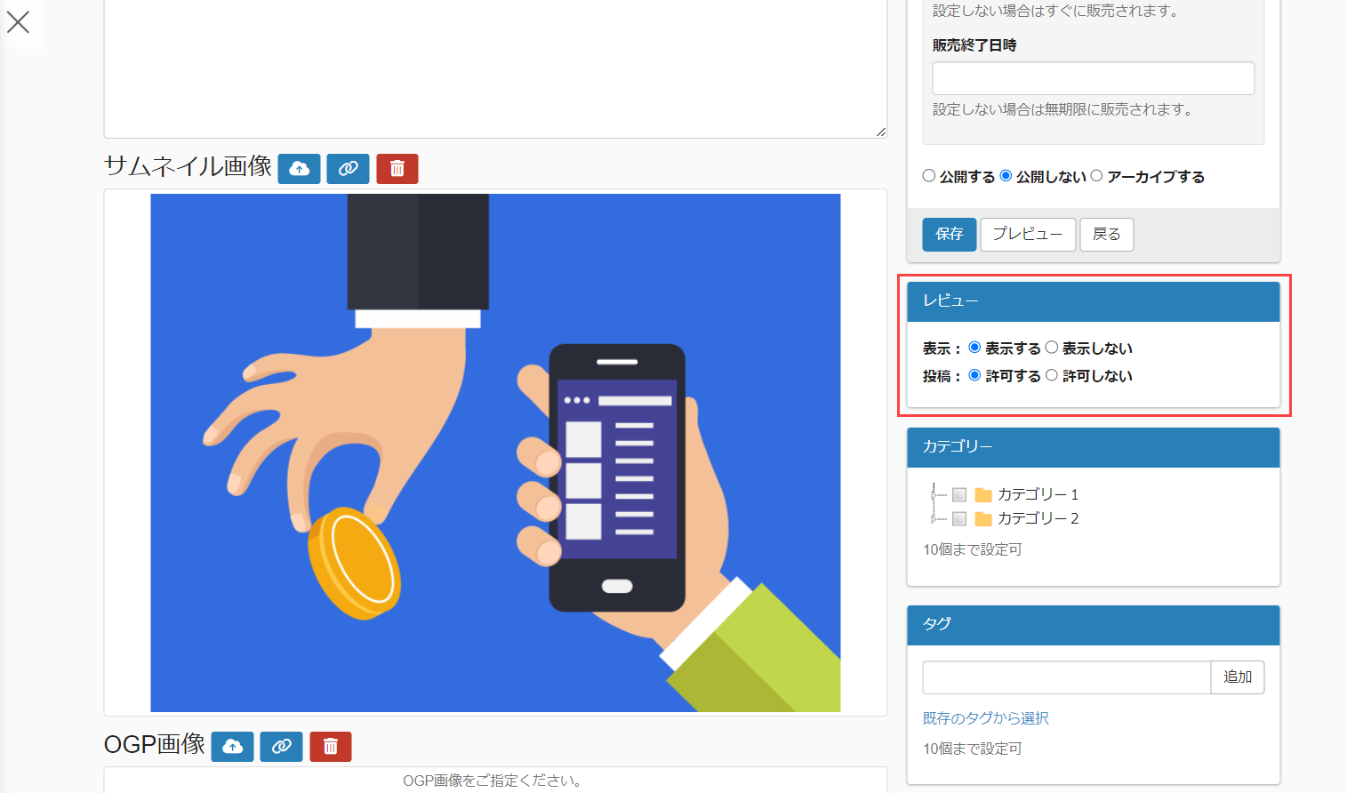Select the アーカイブする radio option

click(x=1096, y=176)
